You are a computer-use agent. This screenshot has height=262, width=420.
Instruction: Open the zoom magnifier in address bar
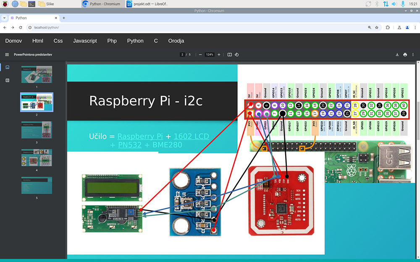pyautogui.click(x=369, y=27)
